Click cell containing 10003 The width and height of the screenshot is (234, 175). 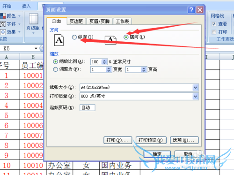click(x=32, y=95)
